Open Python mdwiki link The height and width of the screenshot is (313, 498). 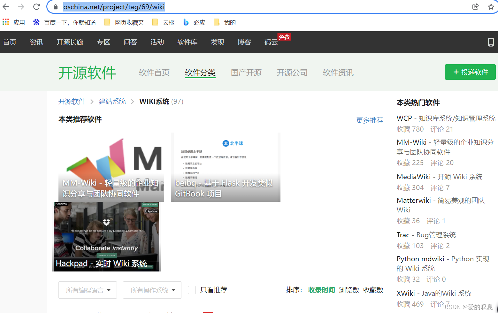[443, 263]
